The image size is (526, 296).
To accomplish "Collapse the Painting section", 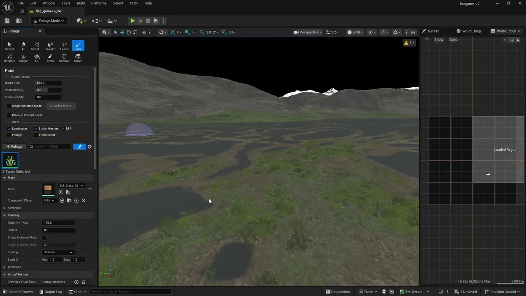I will (5, 215).
